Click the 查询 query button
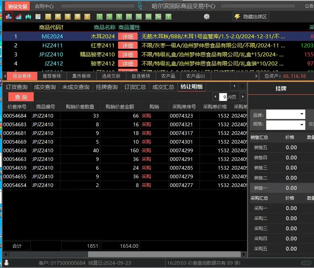The width and height of the screenshot is (314, 268). [x=21, y=97]
